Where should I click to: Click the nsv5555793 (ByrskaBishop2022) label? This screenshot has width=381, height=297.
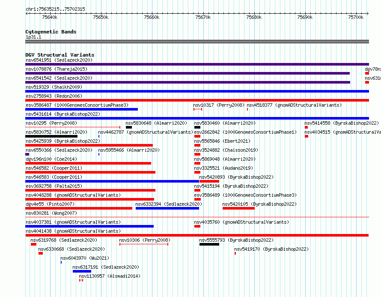pyautogui.click(x=236, y=240)
